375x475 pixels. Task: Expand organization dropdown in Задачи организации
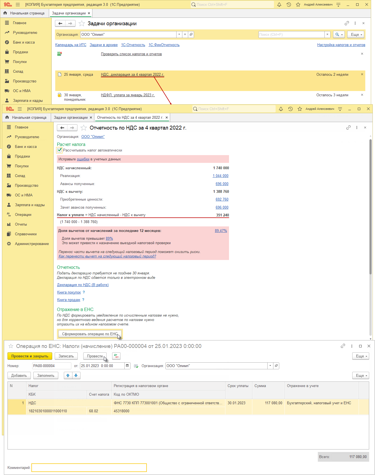click(x=179, y=34)
